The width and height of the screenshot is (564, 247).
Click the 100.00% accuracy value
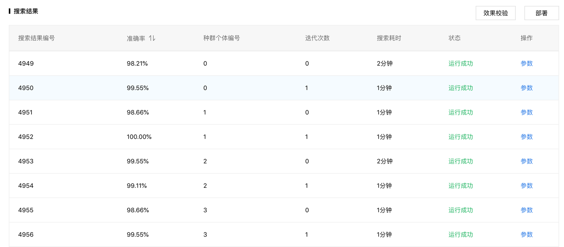[139, 137]
